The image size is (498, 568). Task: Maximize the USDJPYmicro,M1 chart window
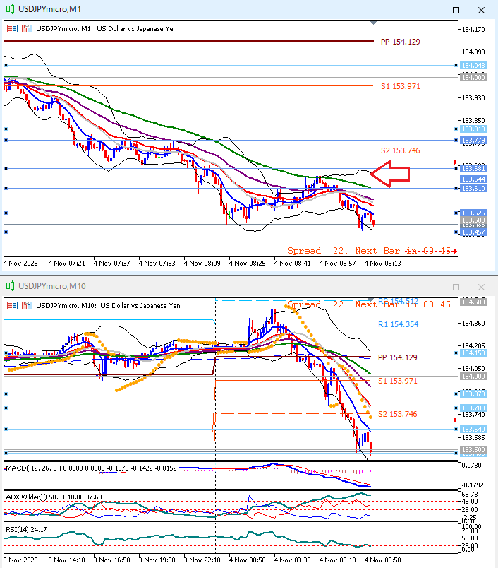coord(456,9)
